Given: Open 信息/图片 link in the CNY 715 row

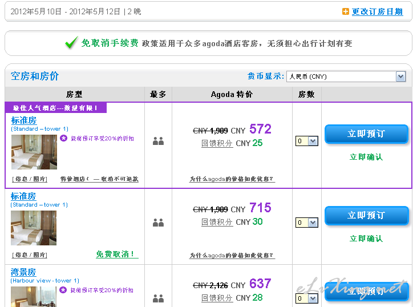Looking at the screenshot, I should tap(30, 255).
